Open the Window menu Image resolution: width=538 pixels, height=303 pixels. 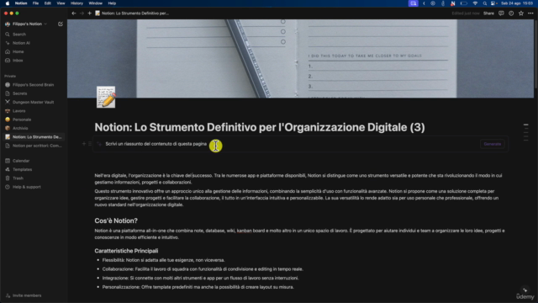point(95,3)
